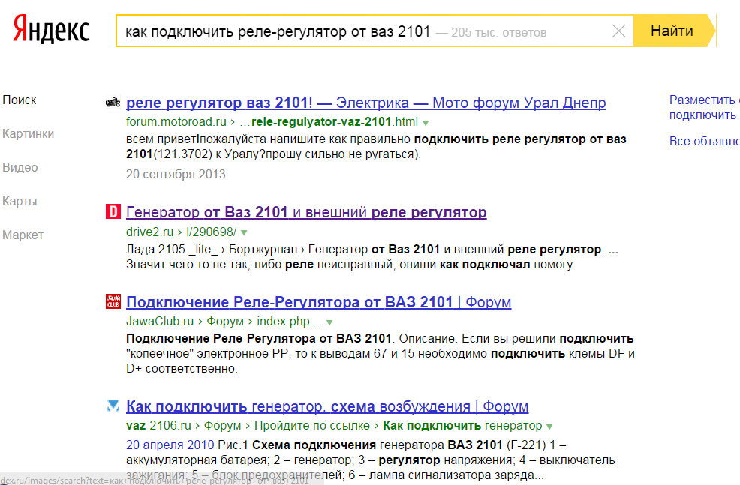Click the 'l/290698/' path of drive2.ru

pos(212,232)
